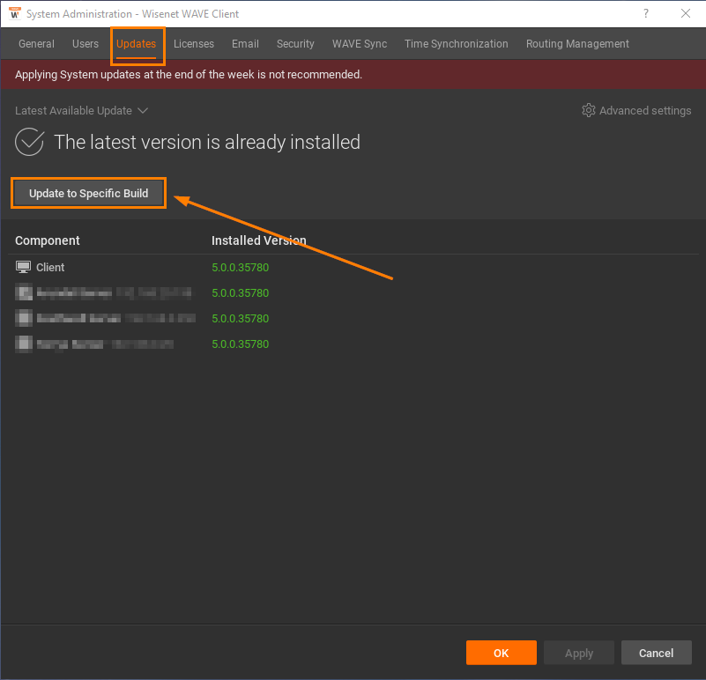Click the Component column header
706x680 pixels.
(48, 240)
